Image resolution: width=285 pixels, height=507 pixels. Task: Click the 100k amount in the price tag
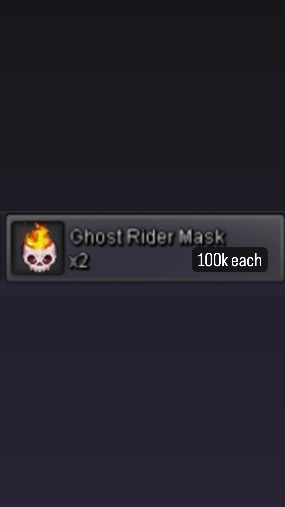pyautogui.click(x=213, y=260)
